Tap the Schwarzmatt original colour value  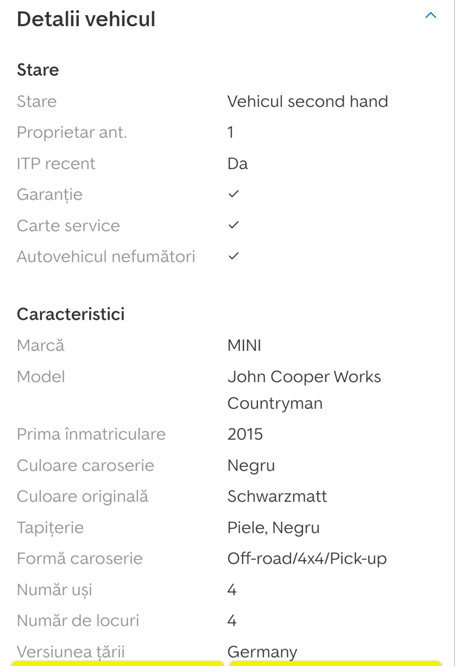[x=277, y=496]
